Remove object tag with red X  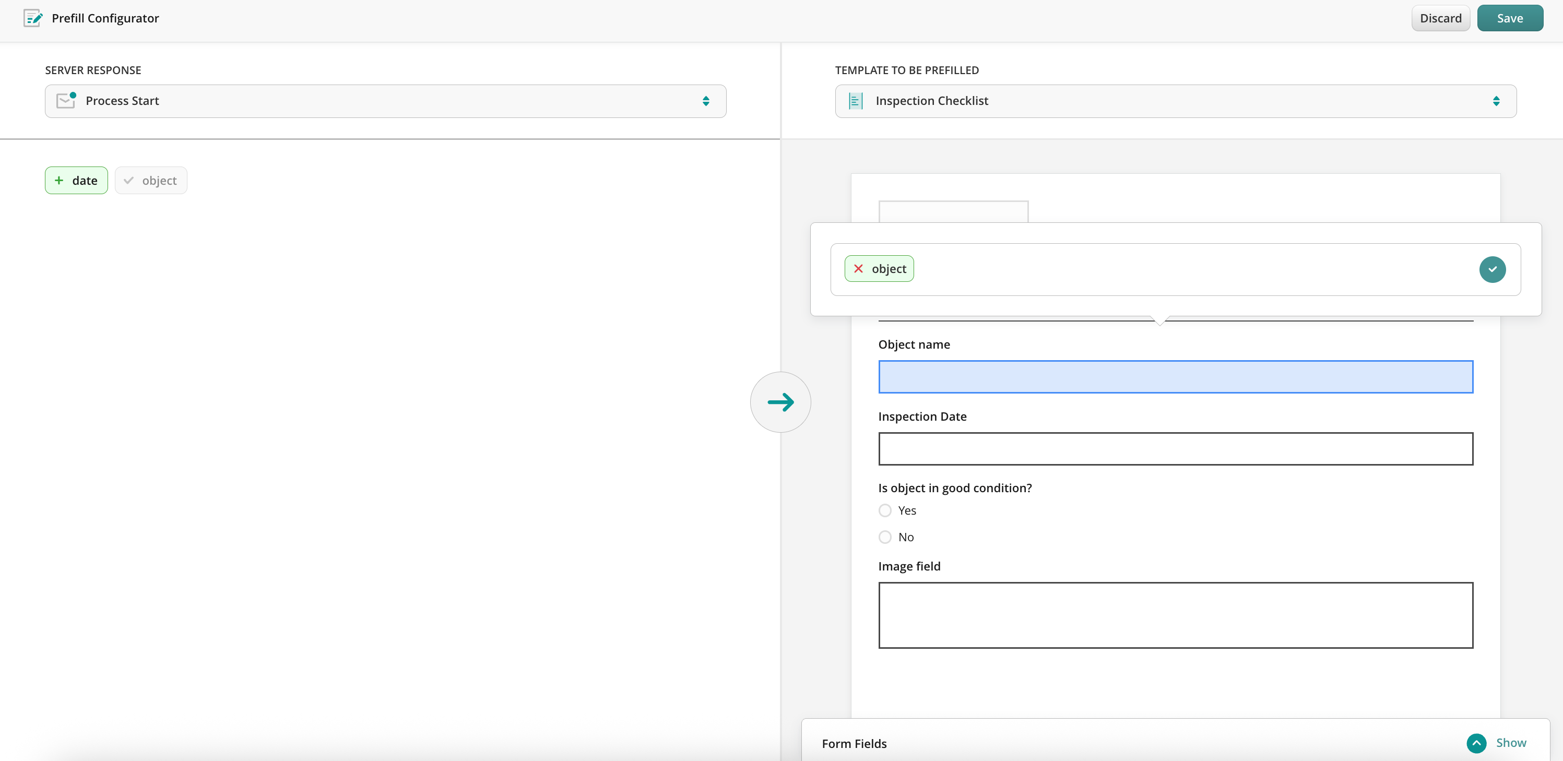(859, 269)
